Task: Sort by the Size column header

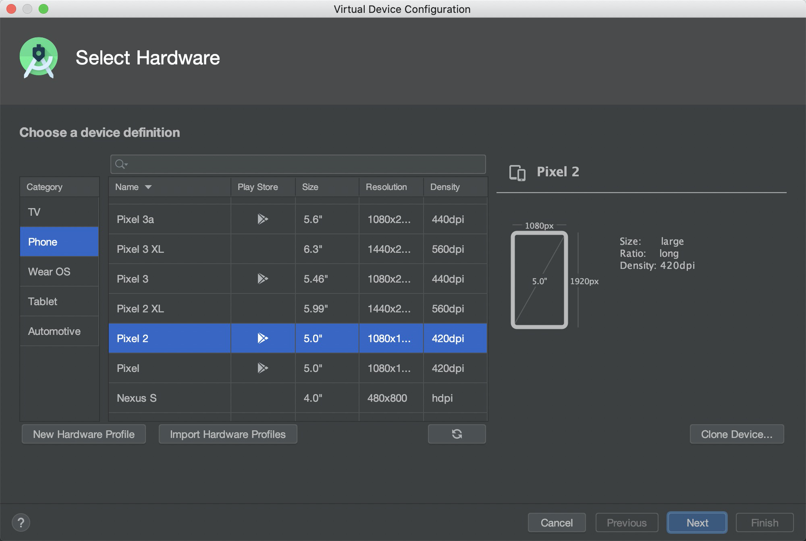Action: click(x=327, y=187)
